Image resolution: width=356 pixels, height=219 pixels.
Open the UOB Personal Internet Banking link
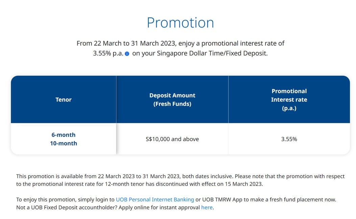coord(155,199)
